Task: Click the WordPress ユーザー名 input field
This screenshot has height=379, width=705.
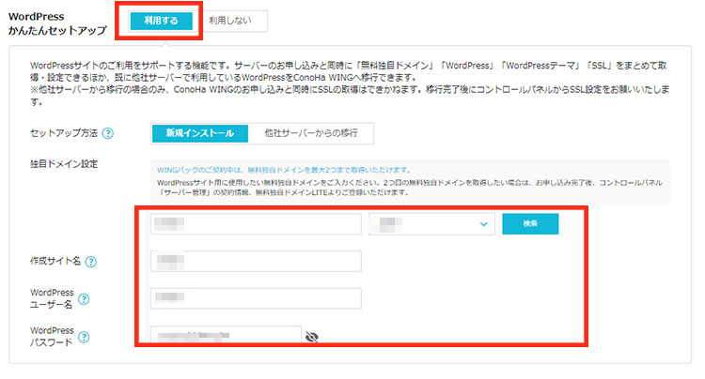Action: point(256,298)
